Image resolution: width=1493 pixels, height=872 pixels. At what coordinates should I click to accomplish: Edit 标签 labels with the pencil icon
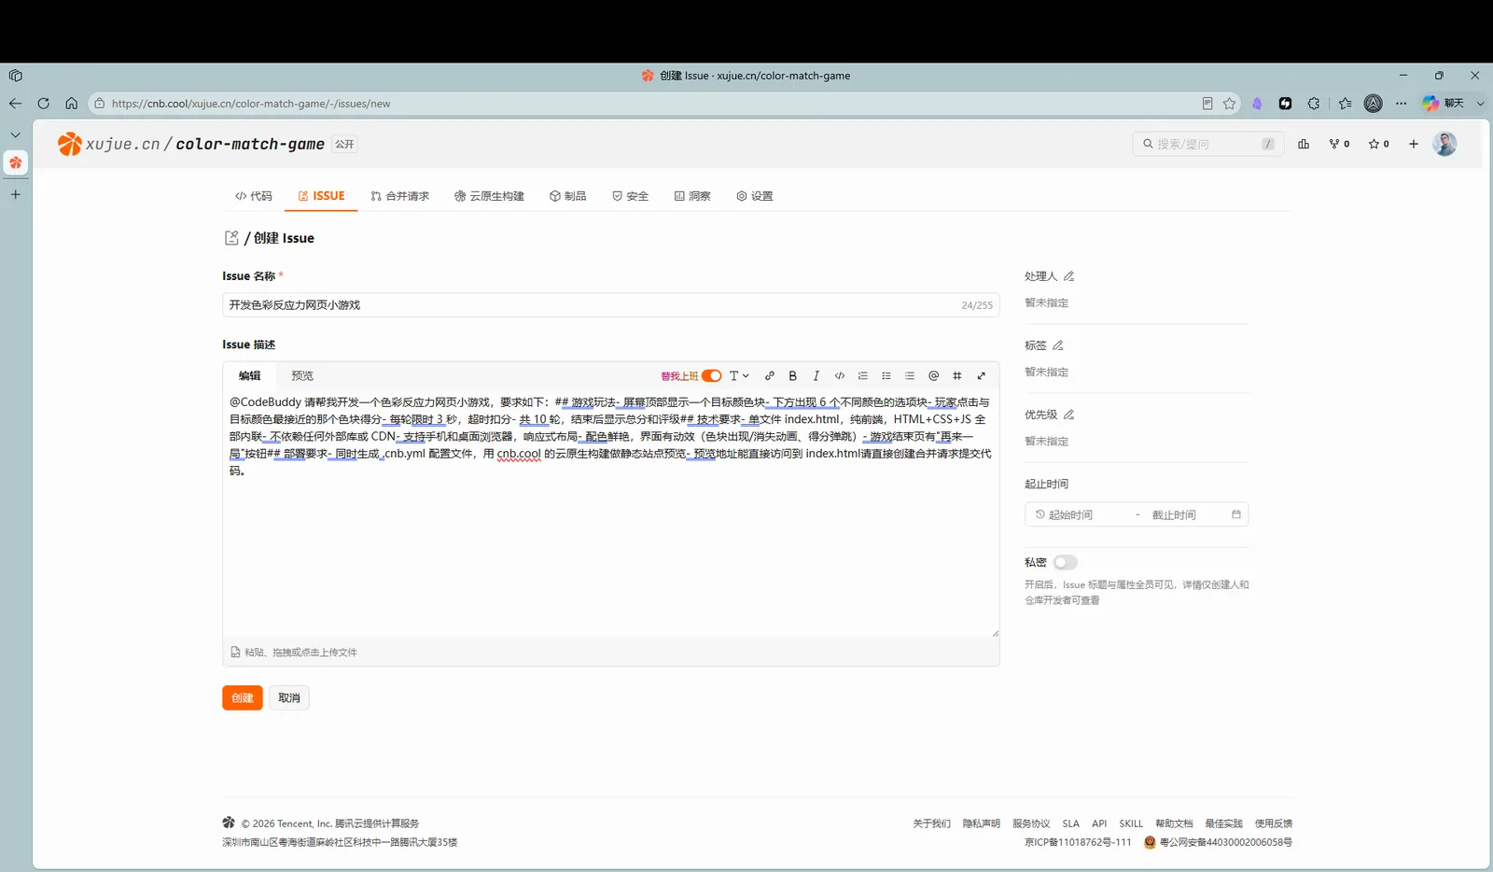click(x=1058, y=345)
